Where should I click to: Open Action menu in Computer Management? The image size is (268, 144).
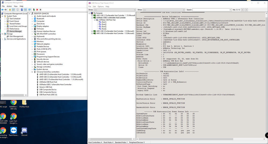(9, 6)
